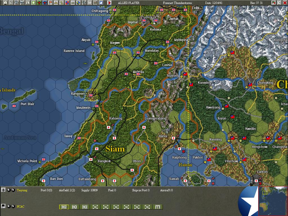Select the Chinese flag at Chengtu
Image resolution: width=288 pixels, height=216 pixels.
(233, 52)
